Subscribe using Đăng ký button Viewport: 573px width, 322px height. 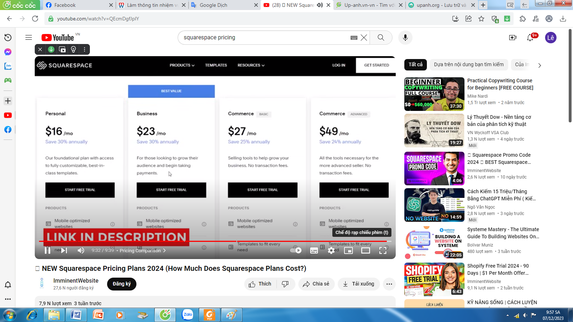pyautogui.click(x=122, y=284)
